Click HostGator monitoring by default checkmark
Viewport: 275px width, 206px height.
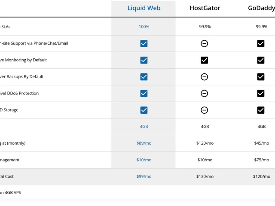(205, 60)
